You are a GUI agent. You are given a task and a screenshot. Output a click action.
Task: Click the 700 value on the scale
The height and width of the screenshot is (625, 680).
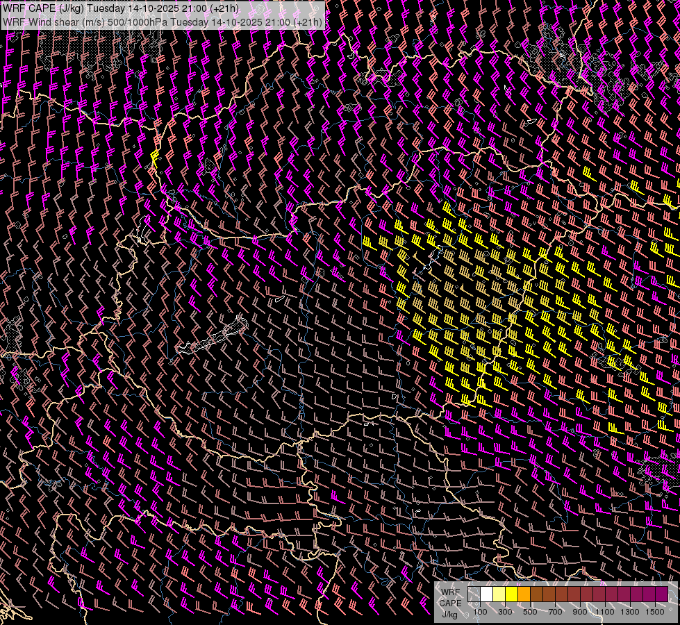(x=555, y=612)
